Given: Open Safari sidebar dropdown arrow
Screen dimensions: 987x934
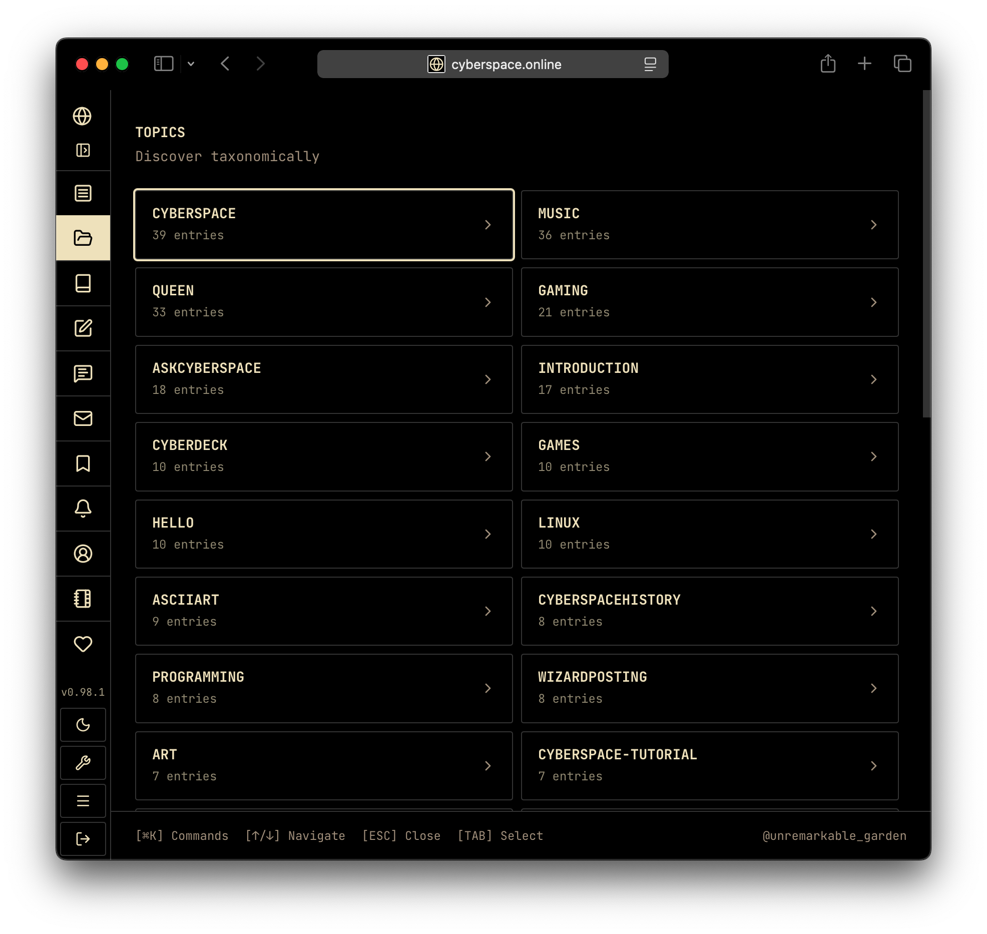Looking at the screenshot, I should (191, 64).
